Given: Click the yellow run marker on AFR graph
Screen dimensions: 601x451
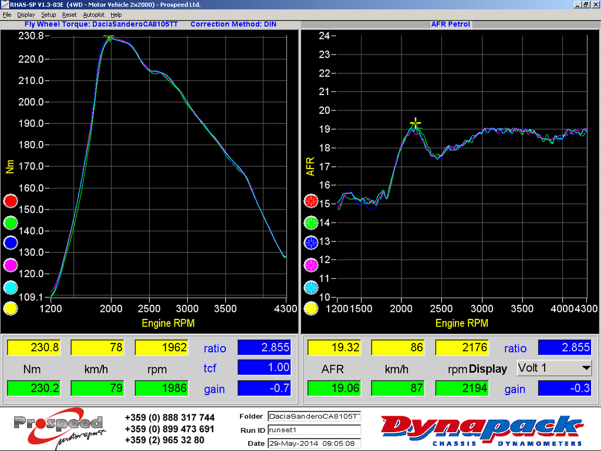Looking at the screenshot, I should (x=311, y=308).
